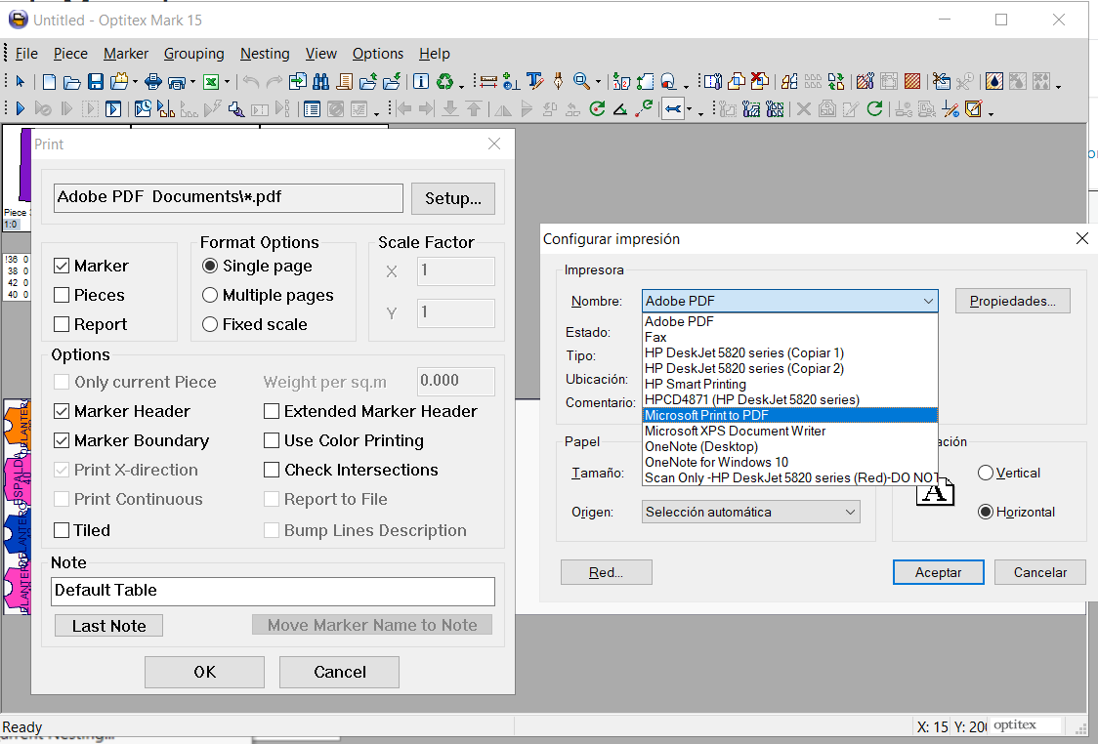Click the text tool T icon

pos(535,82)
